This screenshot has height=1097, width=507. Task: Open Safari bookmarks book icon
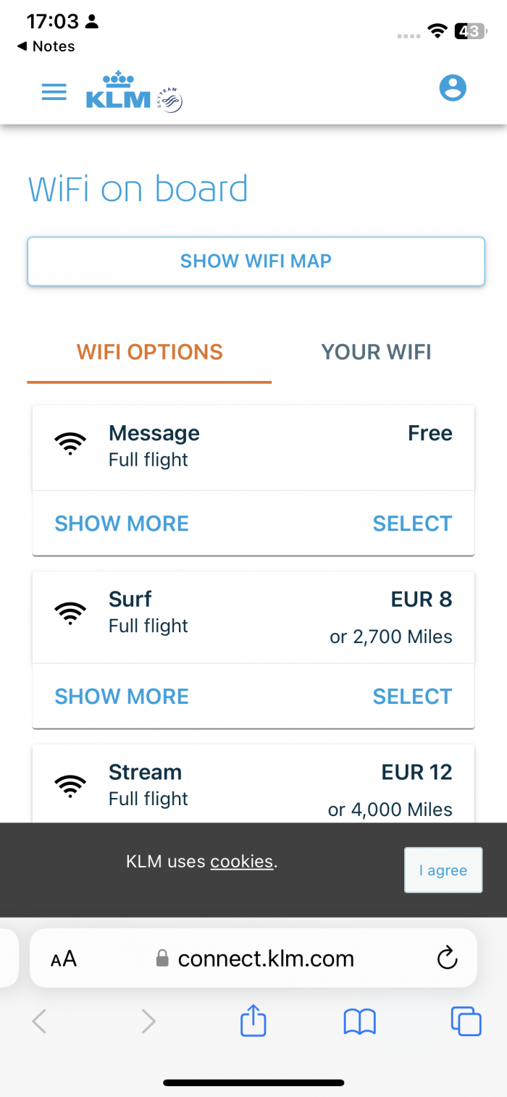[360, 1022]
